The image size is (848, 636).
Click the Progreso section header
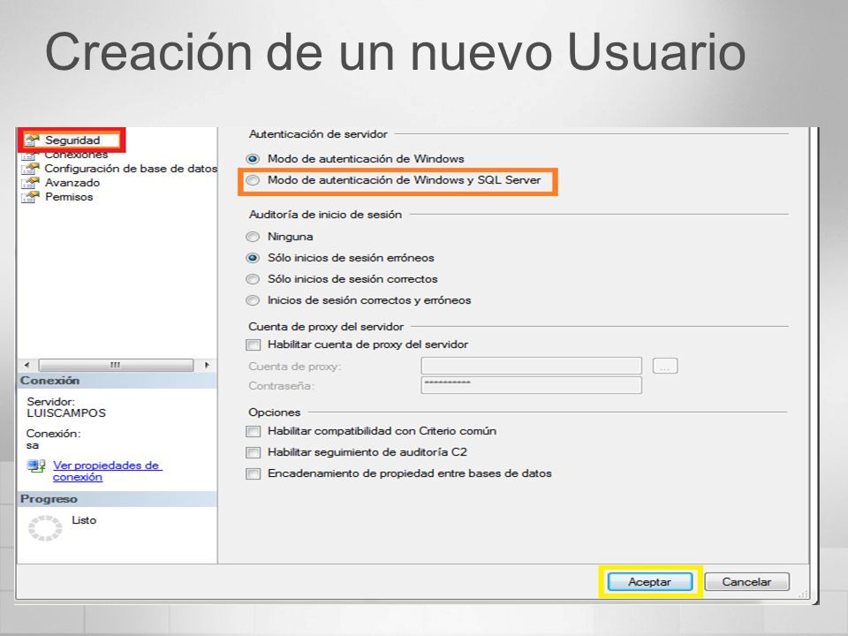[x=117, y=499]
